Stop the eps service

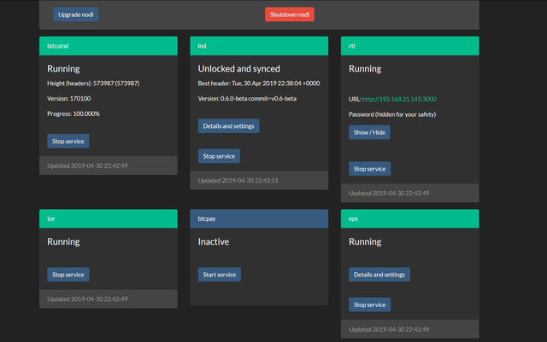pos(369,304)
